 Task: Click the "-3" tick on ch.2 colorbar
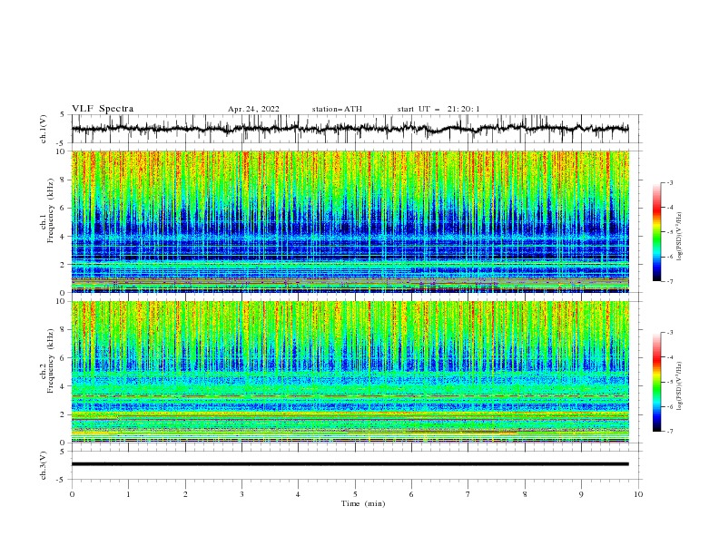pos(669,333)
